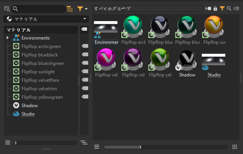The height and width of the screenshot is (154, 243).
Task: Adjust the thumbnail size slider below the grid
Action: coord(166,147)
